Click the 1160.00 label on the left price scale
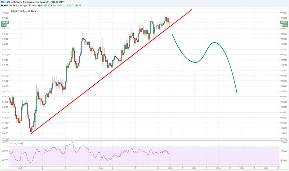This screenshot has height=171, width=289. click(x=5, y=97)
